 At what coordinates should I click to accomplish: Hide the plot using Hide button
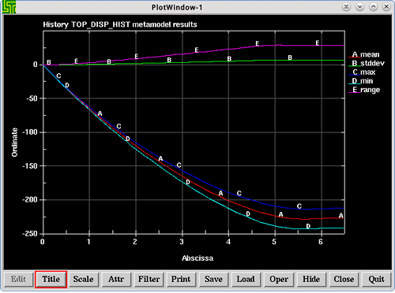[311, 279]
